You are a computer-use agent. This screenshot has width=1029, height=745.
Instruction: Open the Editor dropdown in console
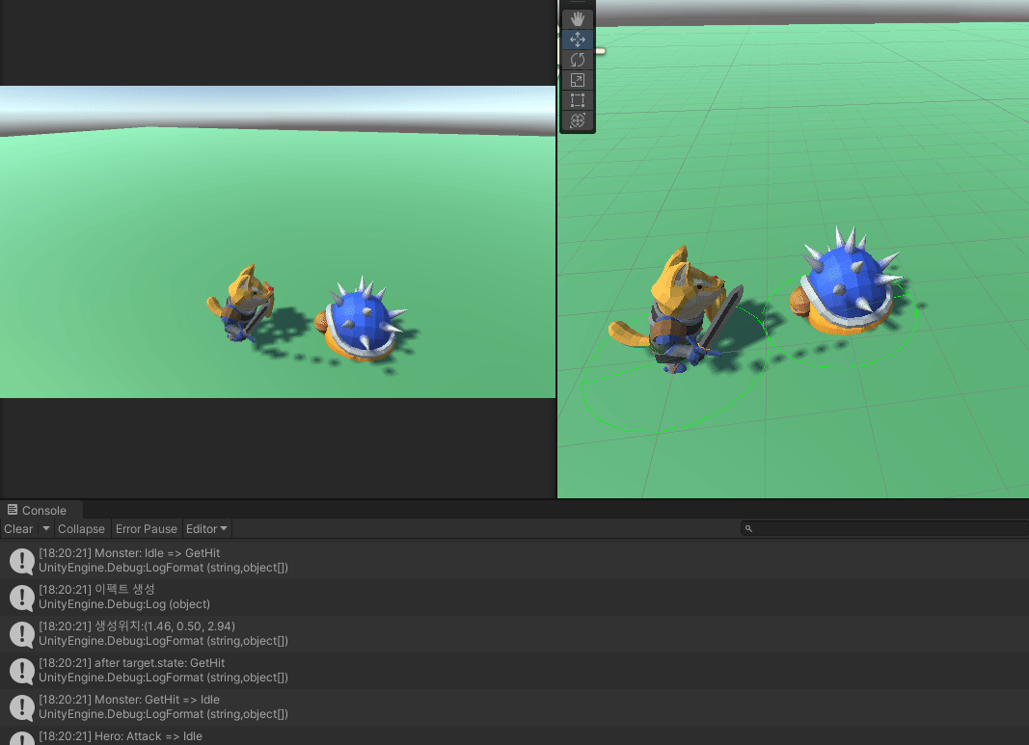pos(206,528)
